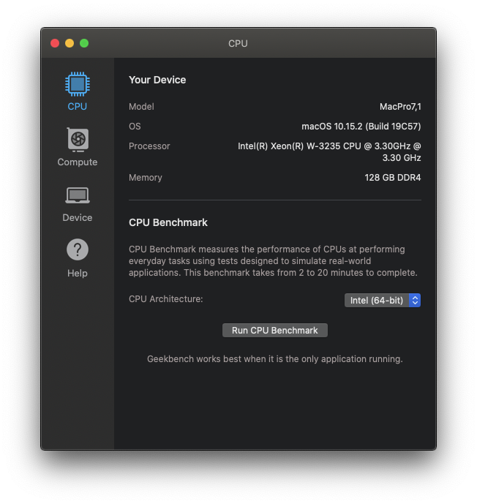
Task: Click the macOS 10.15.2 build text
Action: pos(361,127)
